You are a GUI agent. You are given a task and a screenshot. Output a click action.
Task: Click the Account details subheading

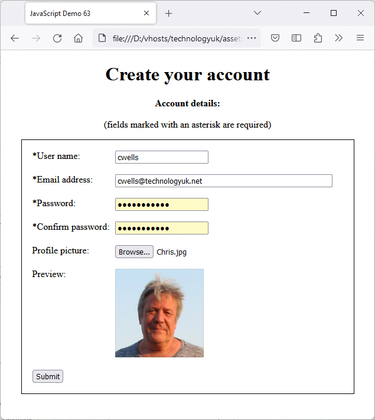(188, 103)
